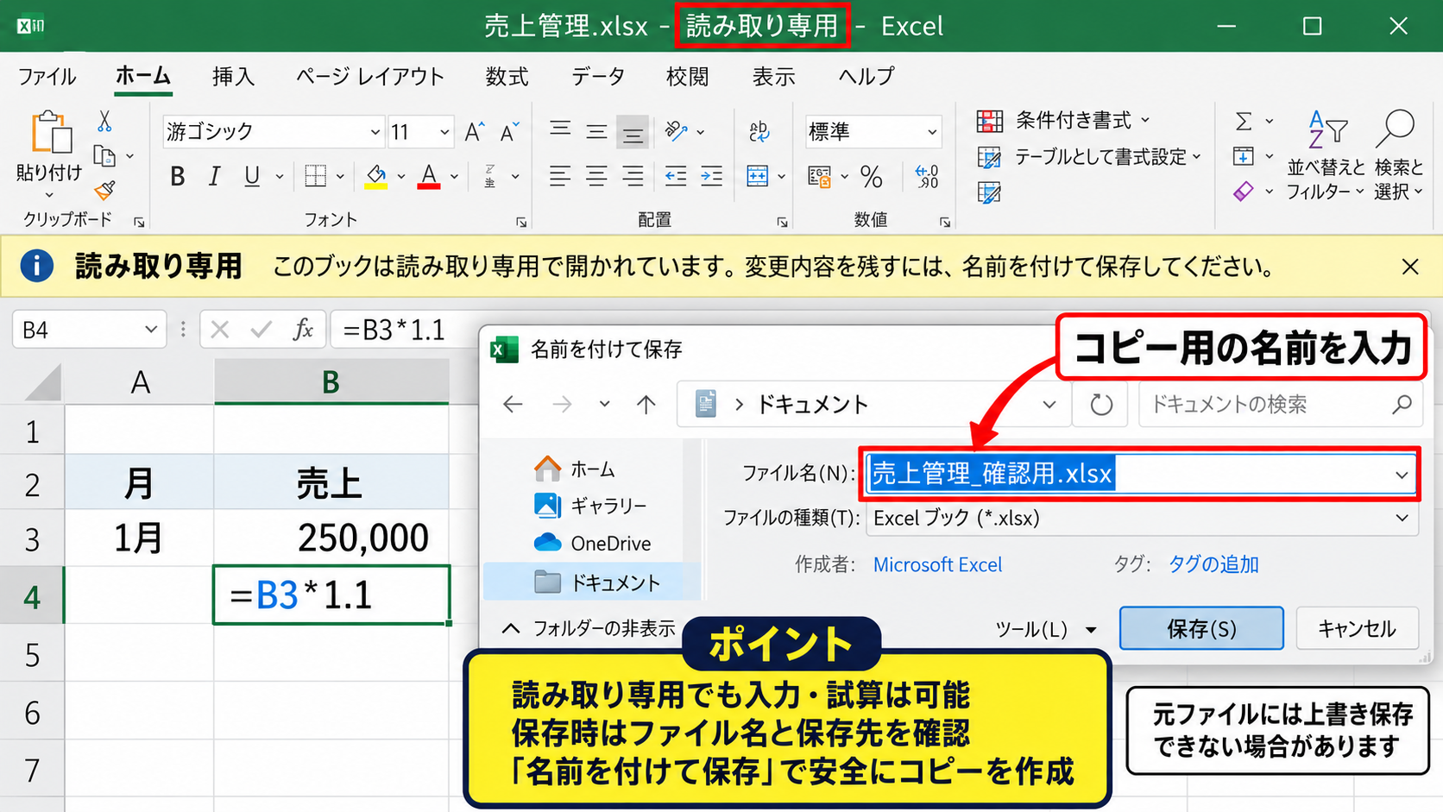Click the Wrap Text icon
This screenshot has height=812, width=1443.
759,131
